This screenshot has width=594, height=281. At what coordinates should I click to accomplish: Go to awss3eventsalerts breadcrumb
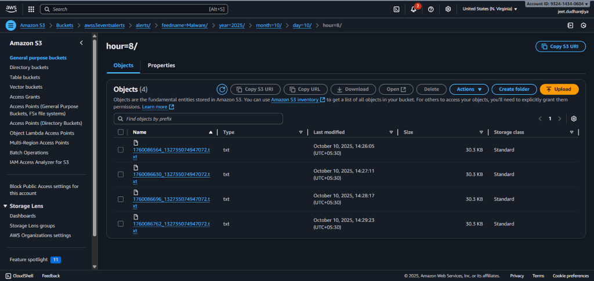[103, 26]
